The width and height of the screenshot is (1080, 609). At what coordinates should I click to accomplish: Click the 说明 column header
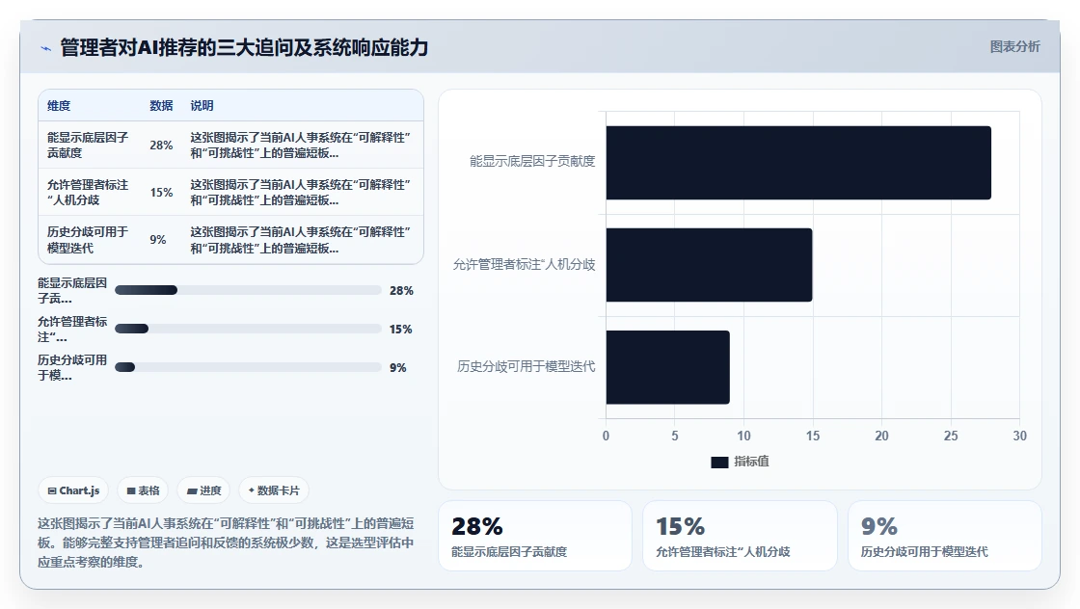pos(202,105)
